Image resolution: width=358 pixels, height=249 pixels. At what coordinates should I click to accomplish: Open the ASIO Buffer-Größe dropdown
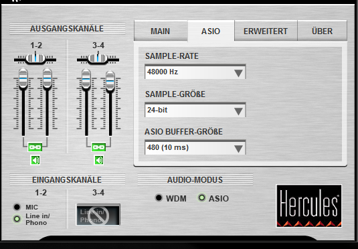click(195, 147)
